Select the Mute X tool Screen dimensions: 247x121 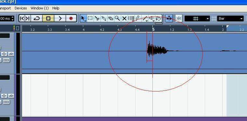[124, 18]
